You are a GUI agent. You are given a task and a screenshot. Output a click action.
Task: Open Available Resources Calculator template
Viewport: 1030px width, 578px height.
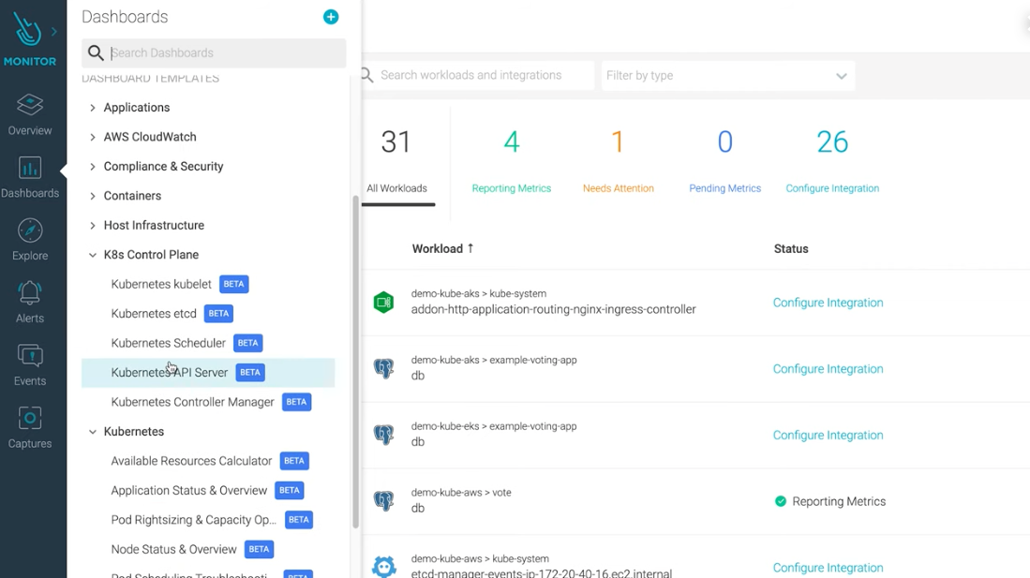(x=191, y=461)
